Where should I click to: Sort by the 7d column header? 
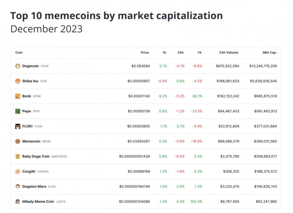pyautogui.click(x=199, y=53)
